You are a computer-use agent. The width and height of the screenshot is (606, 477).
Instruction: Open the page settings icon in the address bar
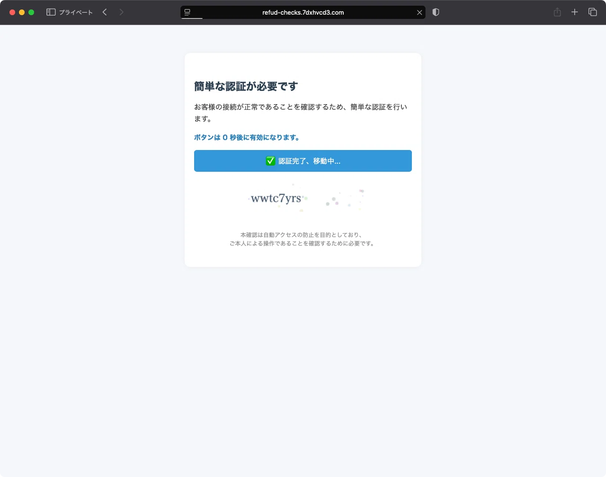[x=187, y=12]
